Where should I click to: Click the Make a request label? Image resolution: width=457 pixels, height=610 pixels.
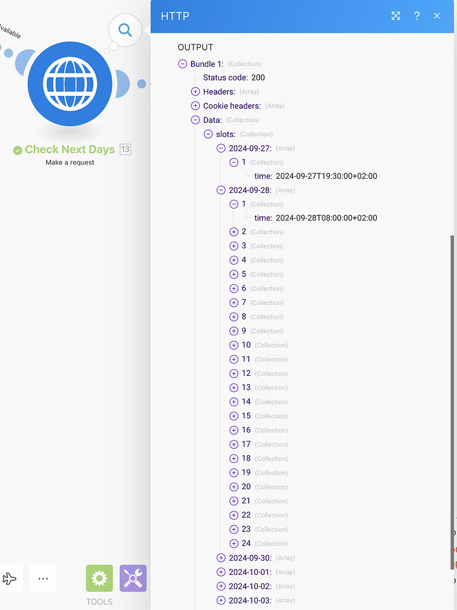[x=69, y=162]
